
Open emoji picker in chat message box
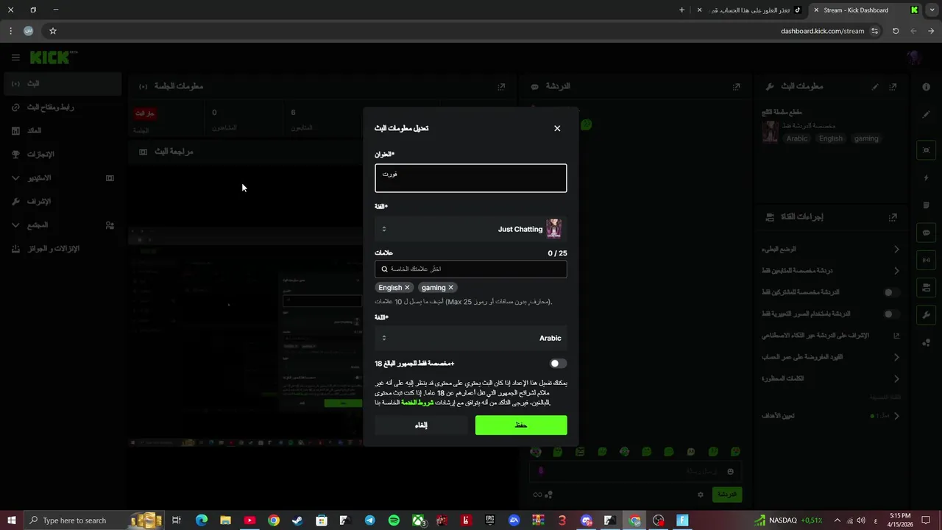pyautogui.click(x=730, y=471)
